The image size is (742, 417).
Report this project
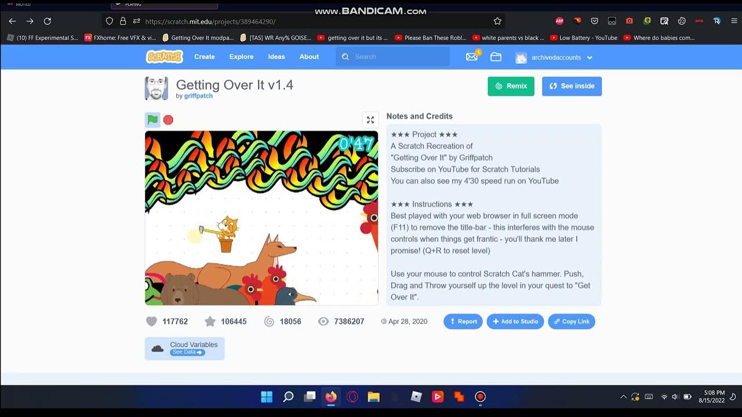[x=463, y=321]
